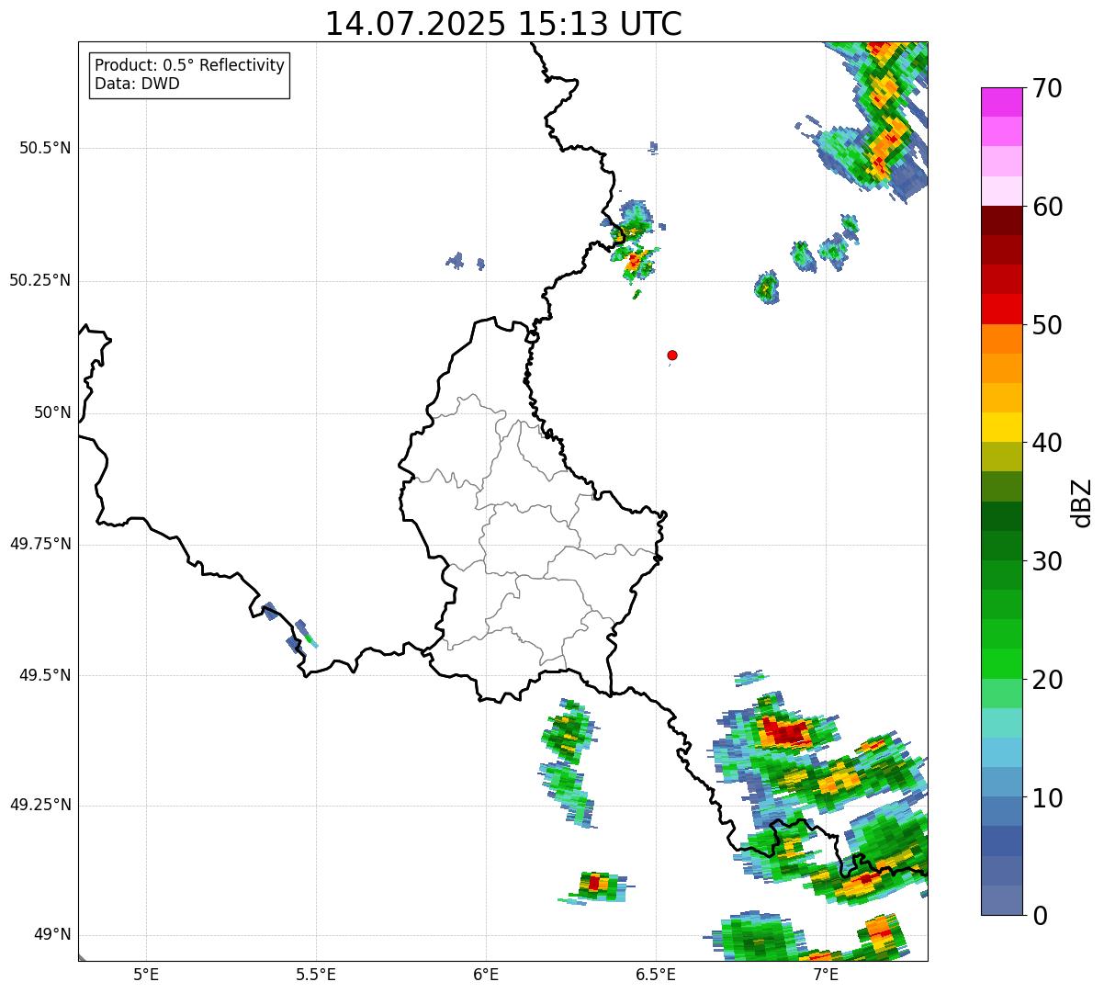
Task: Click the red storm core near 49.4°N 6.9°E
Action: coord(786,733)
